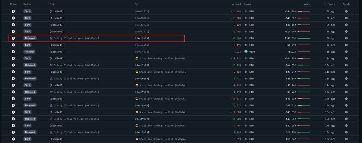Click Received badge in $22.25M row
The width and height of the screenshot is (362, 143).
tap(30, 132)
